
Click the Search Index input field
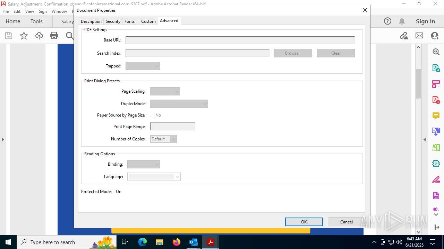pos(197,53)
